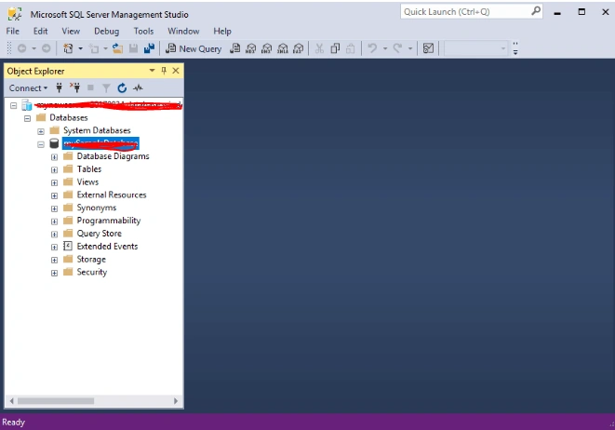The image size is (615, 430).
Task: Expand the Synonyms folder
Action: 55,208
